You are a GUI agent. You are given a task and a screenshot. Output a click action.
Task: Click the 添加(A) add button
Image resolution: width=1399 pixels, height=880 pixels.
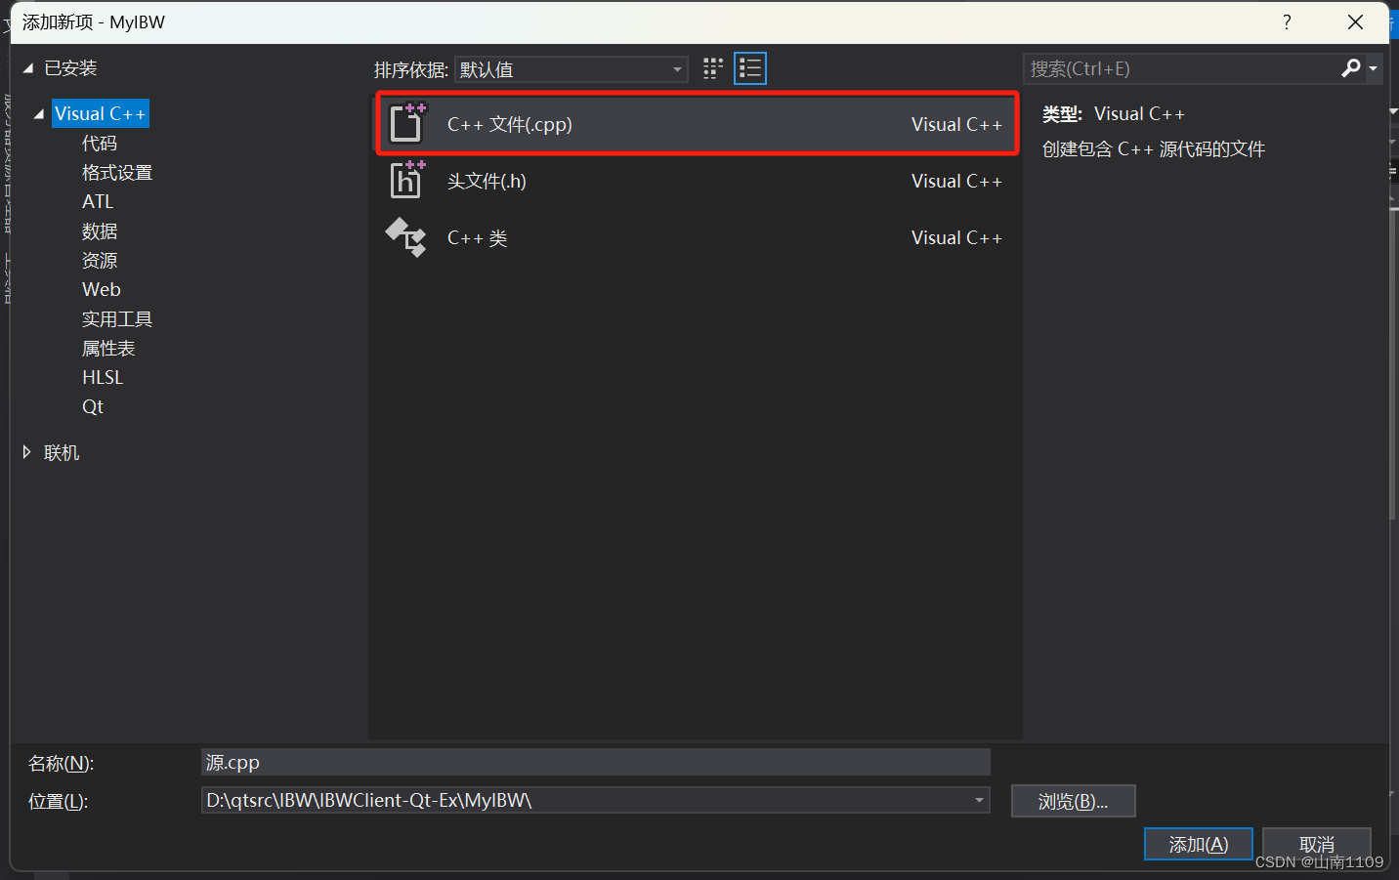[1199, 844]
